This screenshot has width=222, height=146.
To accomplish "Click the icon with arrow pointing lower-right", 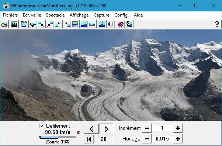I will coord(67,24).
